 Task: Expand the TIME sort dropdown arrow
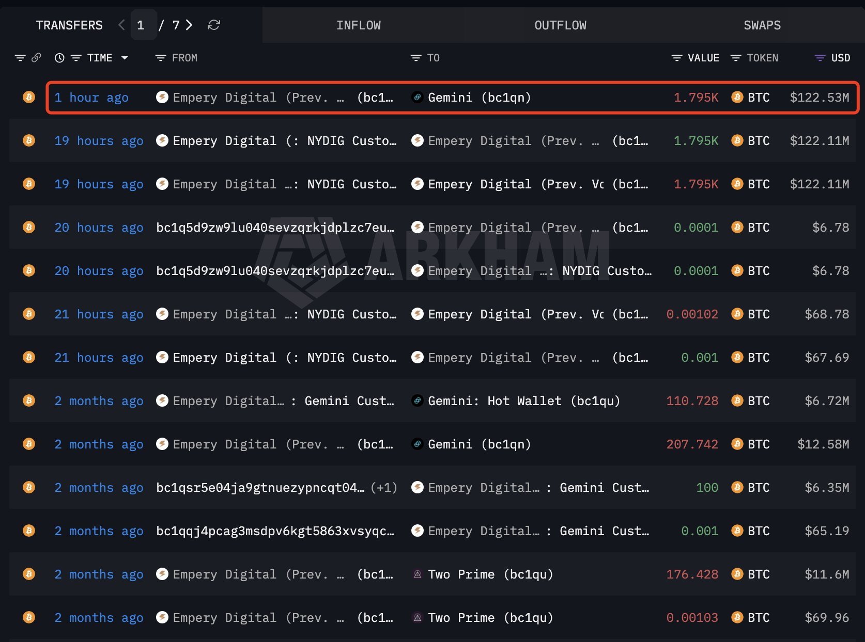coord(125,58)
